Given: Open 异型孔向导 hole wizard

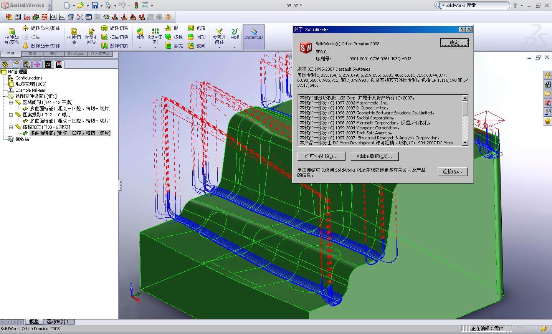Looking at the screenshot, I should (91, 36).
